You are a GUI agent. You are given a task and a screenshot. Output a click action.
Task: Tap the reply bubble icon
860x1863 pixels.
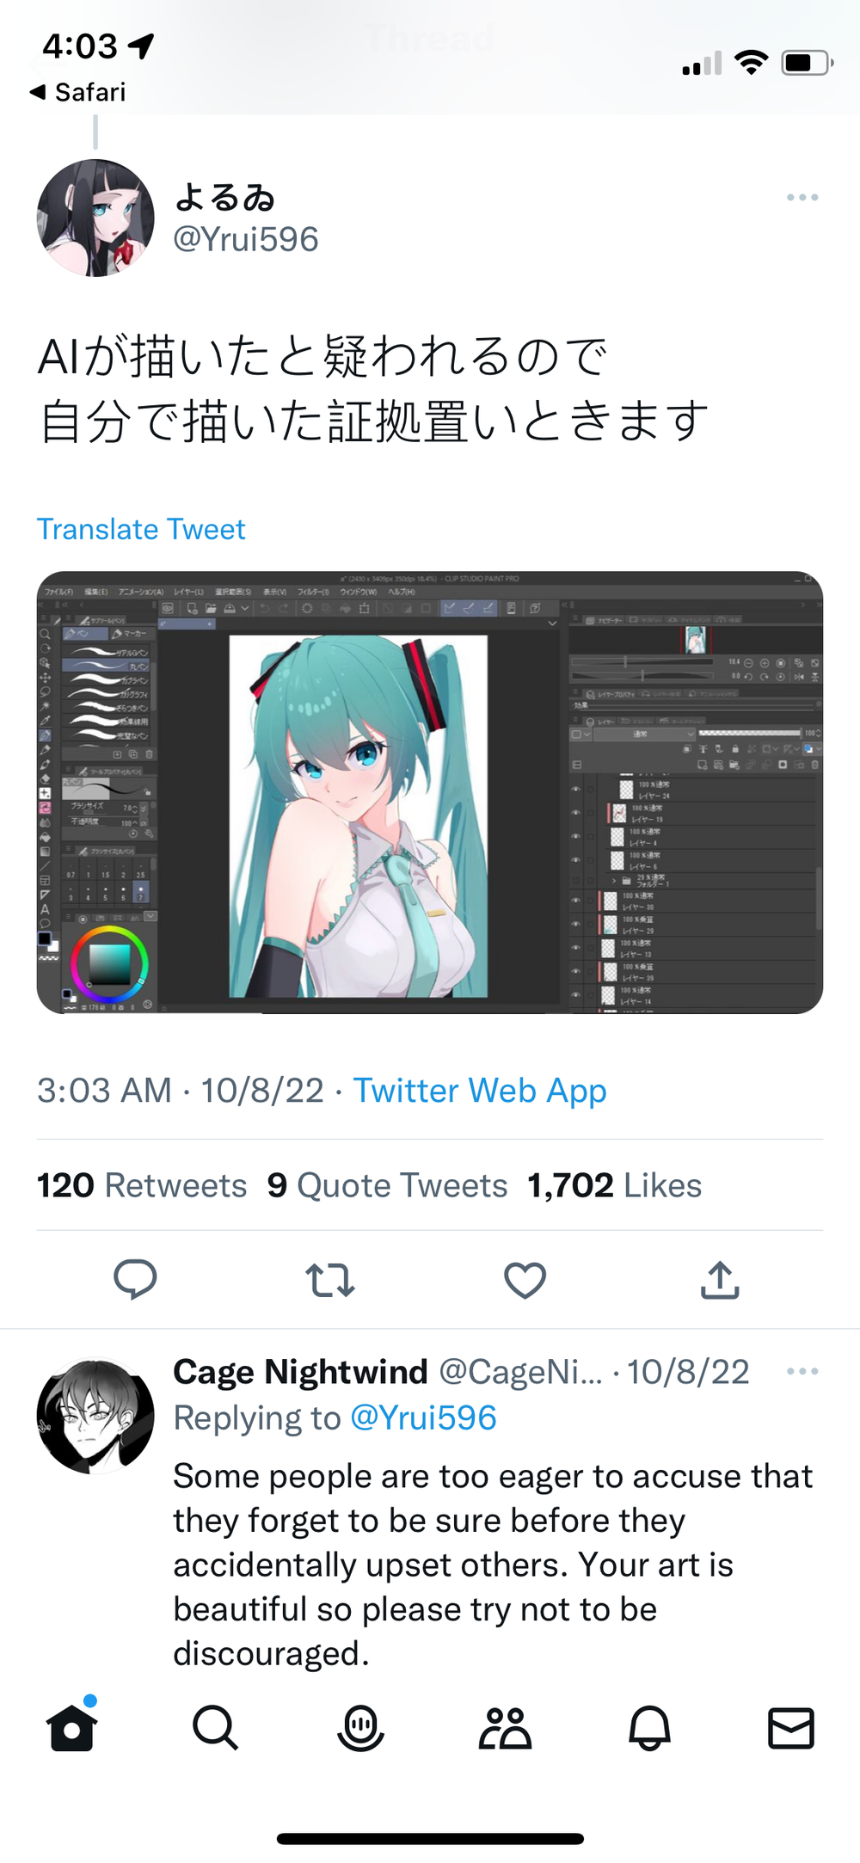coord(134,1279)
